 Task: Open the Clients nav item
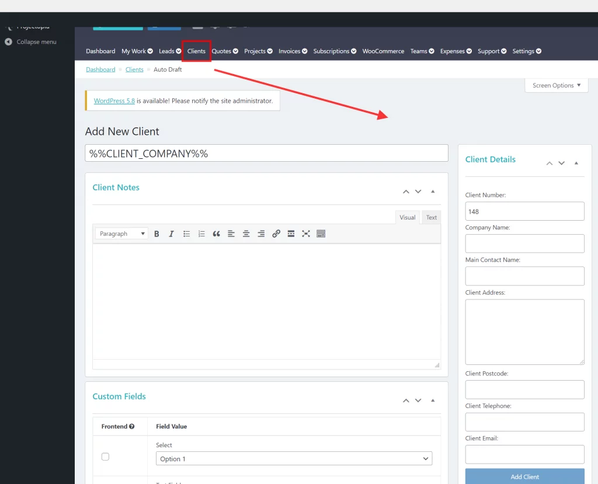tap(196, 51)
